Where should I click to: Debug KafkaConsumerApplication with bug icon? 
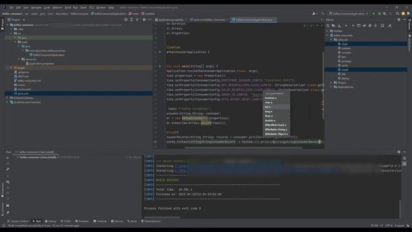(x=379, y=14)
